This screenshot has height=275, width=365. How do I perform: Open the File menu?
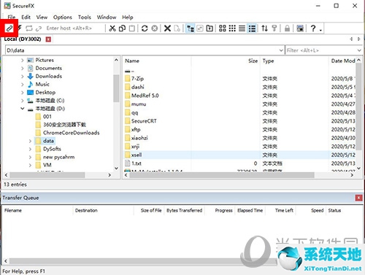12,18
